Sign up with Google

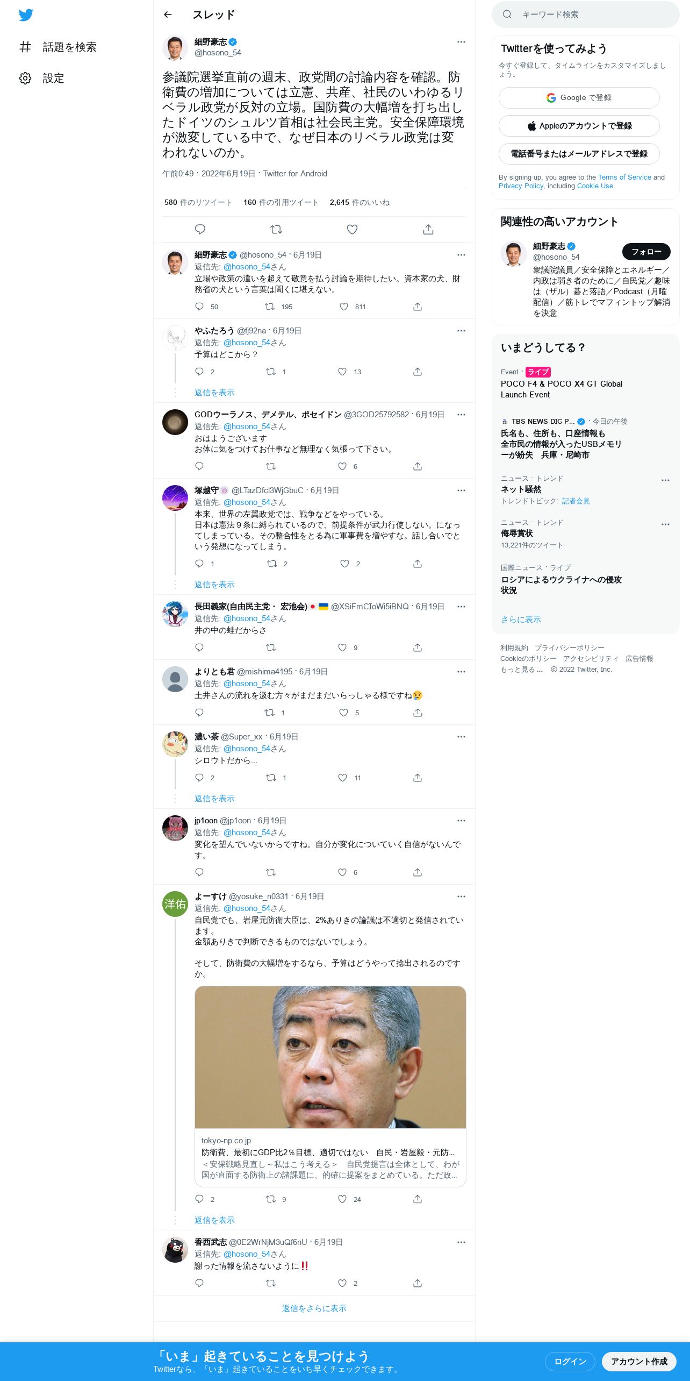[x=579, y=98]
